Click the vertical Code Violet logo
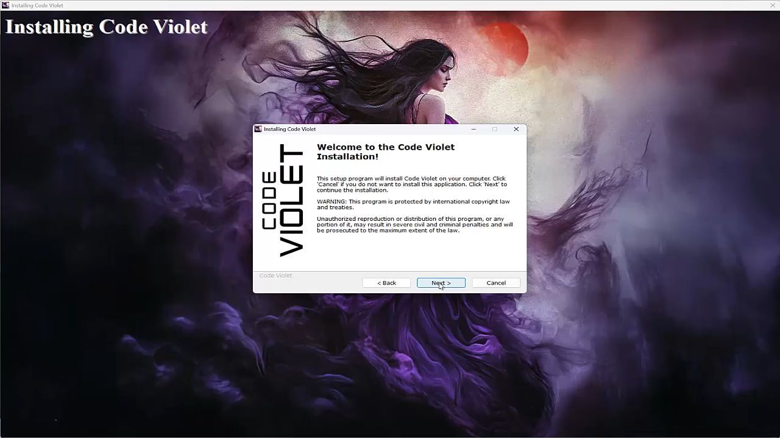 point(283,201)
